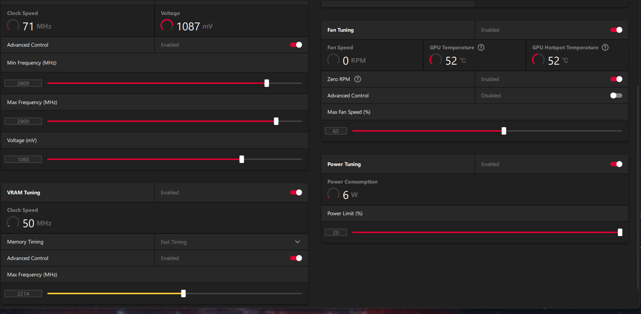The height and width of the screenshot is (314, 641).
Task: Click the Min Frequency slider handle
Action: coord(267,83)
